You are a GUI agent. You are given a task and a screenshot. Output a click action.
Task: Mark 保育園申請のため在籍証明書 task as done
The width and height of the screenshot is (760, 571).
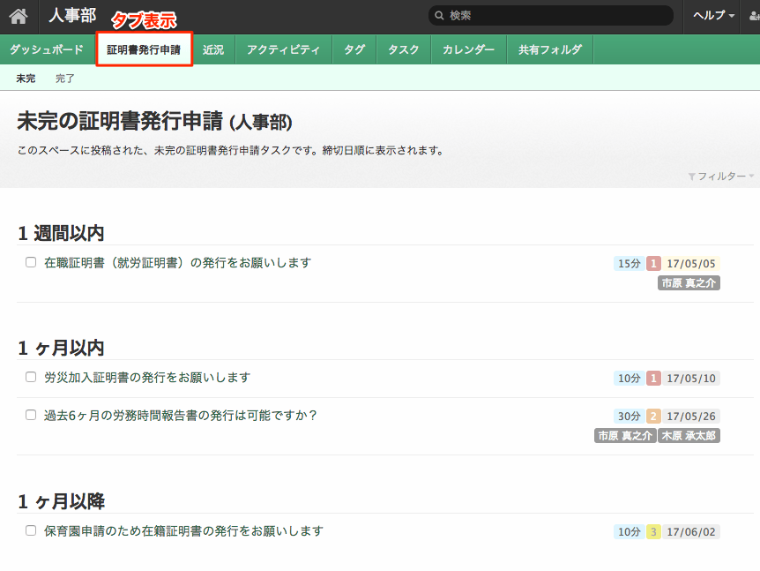point(31,530)
